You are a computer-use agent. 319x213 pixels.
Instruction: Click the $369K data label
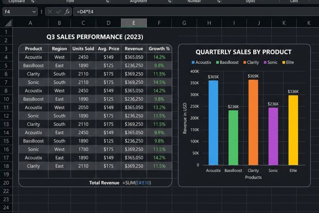(253, 76)
